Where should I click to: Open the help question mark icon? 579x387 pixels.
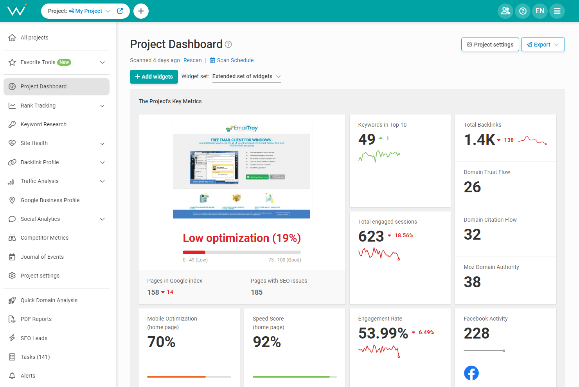pyautogui.click(x=522, y=11)
